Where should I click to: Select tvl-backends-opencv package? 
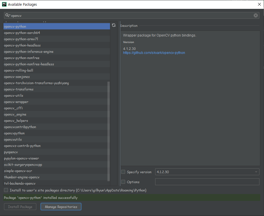(55, 183)
